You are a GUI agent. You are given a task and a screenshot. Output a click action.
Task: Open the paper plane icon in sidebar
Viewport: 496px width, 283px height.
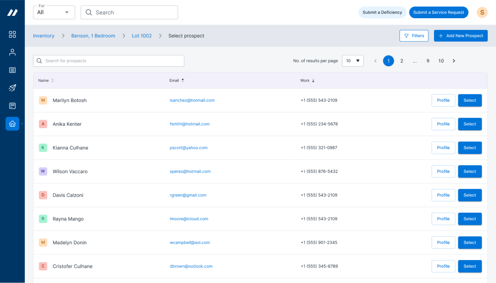(12, 88)
